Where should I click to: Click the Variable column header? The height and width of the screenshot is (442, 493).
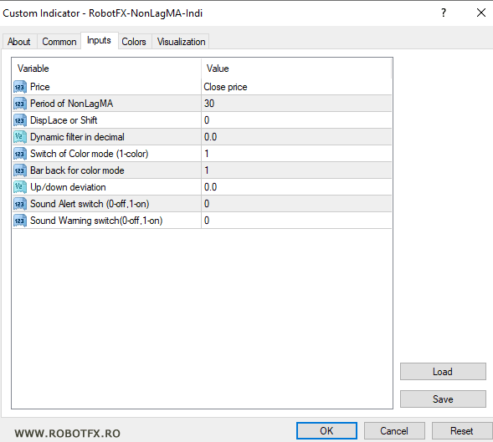click(106, 69)
